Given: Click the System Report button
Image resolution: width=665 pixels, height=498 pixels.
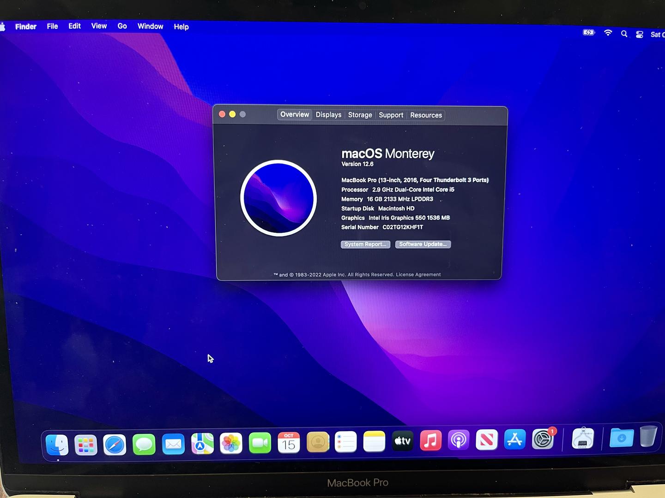Looking at the screenshot, I should click(x=365, y=244).
